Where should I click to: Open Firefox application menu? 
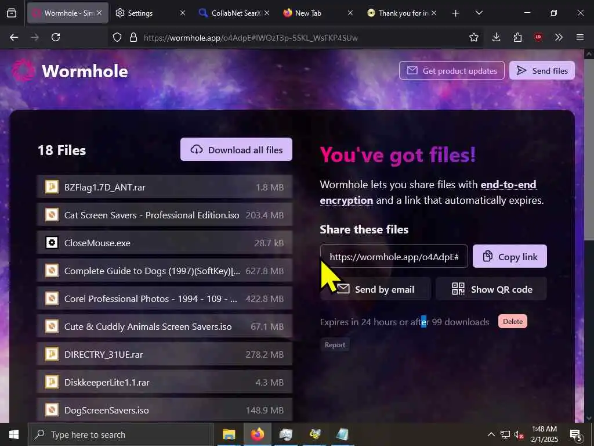(580, 37)
